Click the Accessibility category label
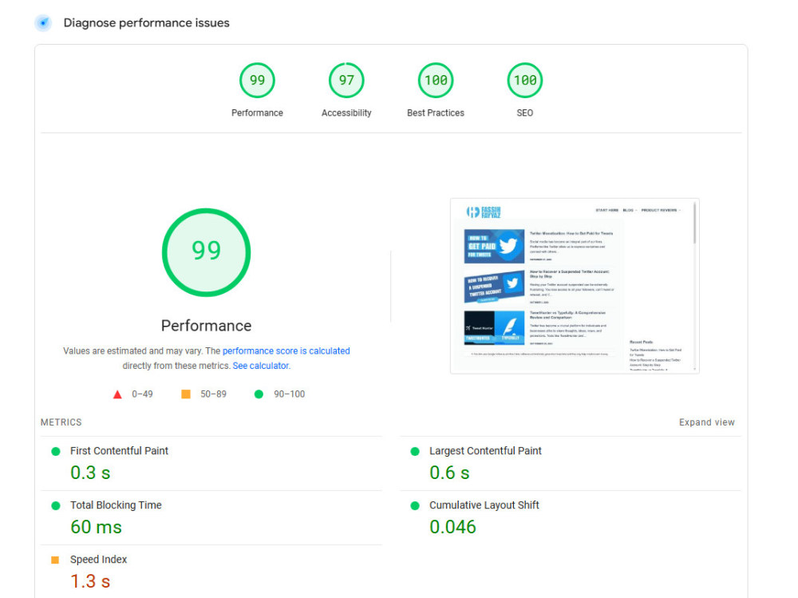 point(346,113)
